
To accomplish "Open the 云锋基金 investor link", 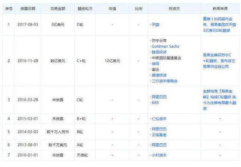I will (x=159, y=135).
